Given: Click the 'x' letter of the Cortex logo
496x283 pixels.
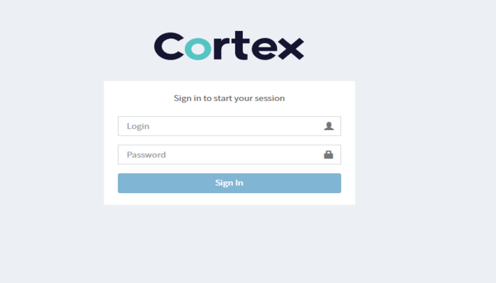Looking at the screenshot, I should pyautogui.click(x=291, y=48).
